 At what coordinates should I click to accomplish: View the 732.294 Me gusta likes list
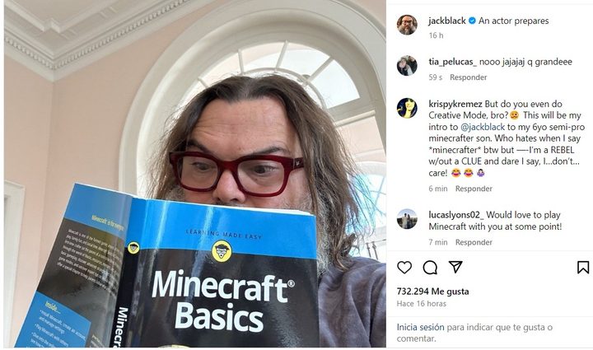[x=432, y=292]
